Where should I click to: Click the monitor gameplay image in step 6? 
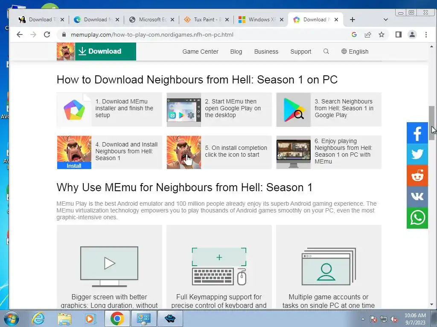point(294,153)
